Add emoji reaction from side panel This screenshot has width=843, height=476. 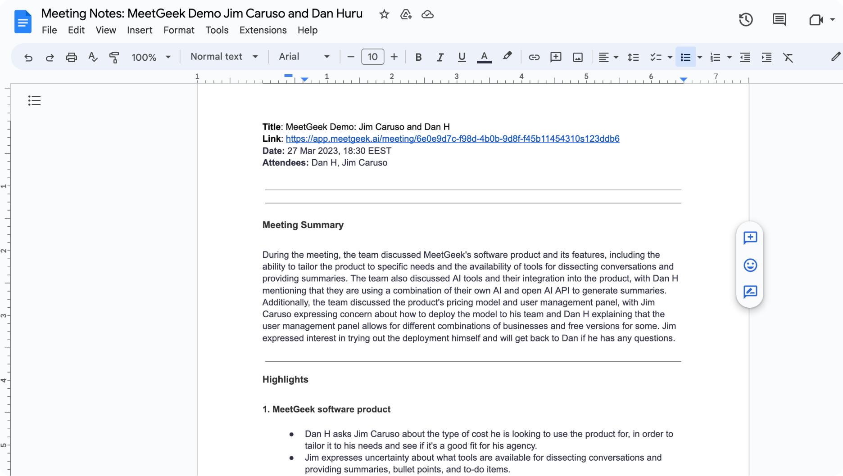pos(750,265)
